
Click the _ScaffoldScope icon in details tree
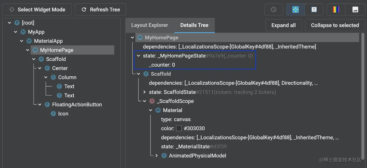pyautogui.click(x=152, y=101)
